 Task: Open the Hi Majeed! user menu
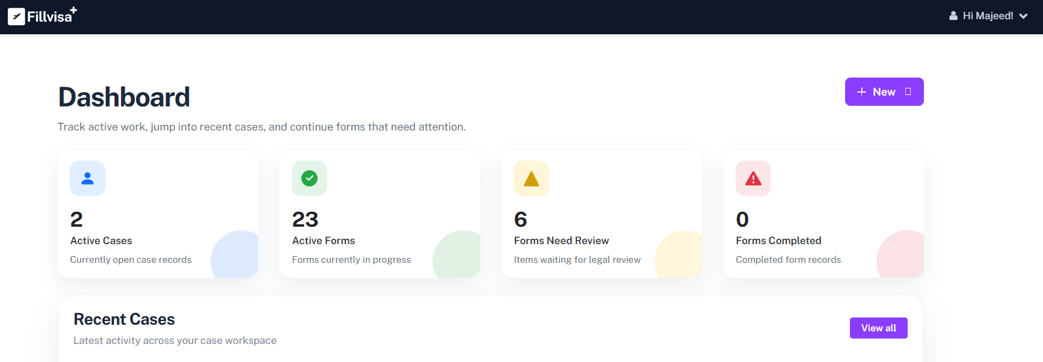[x=988, y=16]
